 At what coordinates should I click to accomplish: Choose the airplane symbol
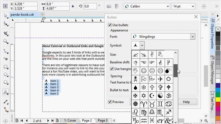[160, 79]
